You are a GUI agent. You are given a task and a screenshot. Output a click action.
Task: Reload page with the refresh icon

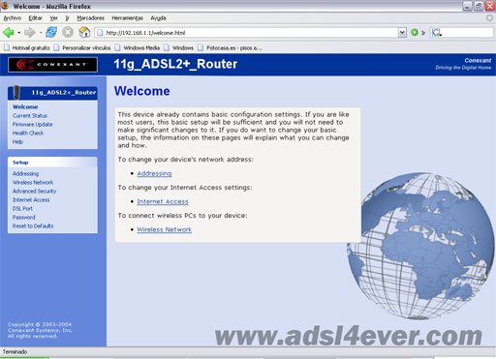click(51, 32)
